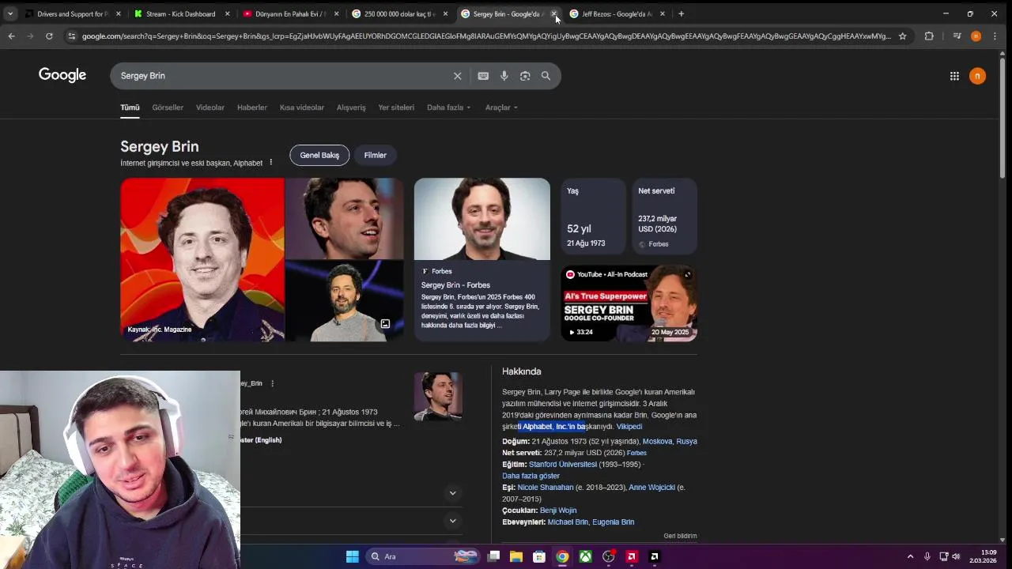This screenshot has width=1012, height=569.
Task: Open the Net serveti Forbes card
Action: tap(664, 216)
